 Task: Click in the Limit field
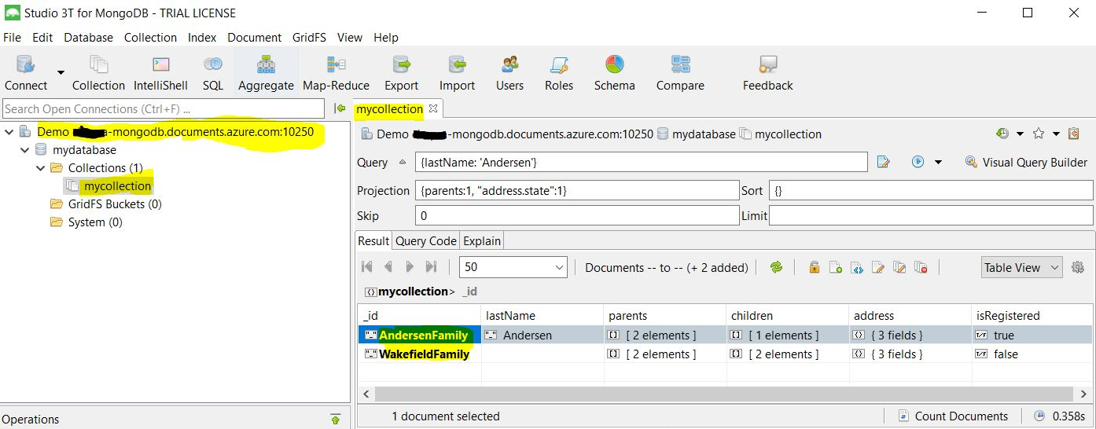pos(931,215)
